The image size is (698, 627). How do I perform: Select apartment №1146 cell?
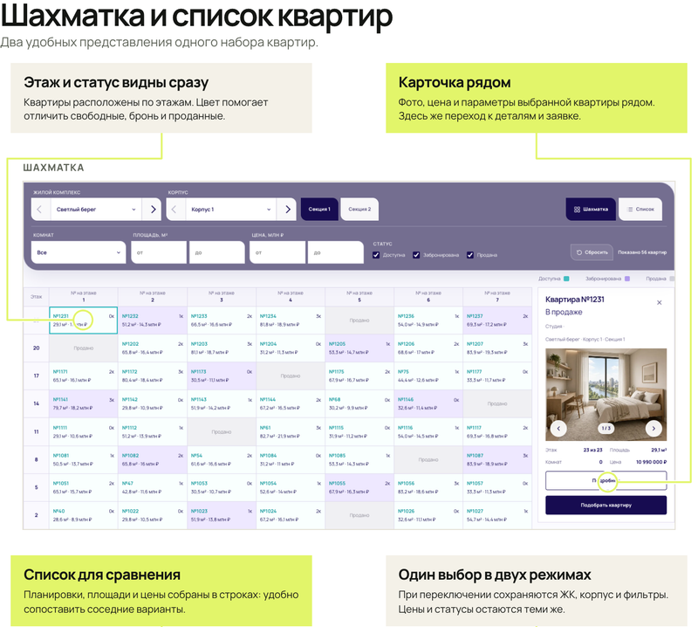pyautogui.click(x=428, y=404)
